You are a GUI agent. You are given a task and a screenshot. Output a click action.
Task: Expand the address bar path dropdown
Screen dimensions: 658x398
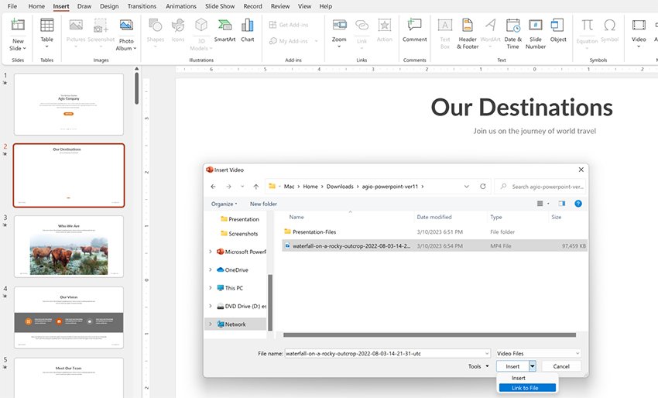click(466, 187)
